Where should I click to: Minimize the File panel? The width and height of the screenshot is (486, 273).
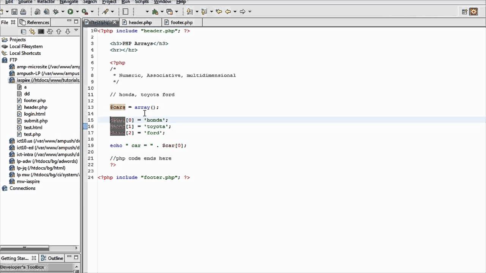(x=69, y=21)
